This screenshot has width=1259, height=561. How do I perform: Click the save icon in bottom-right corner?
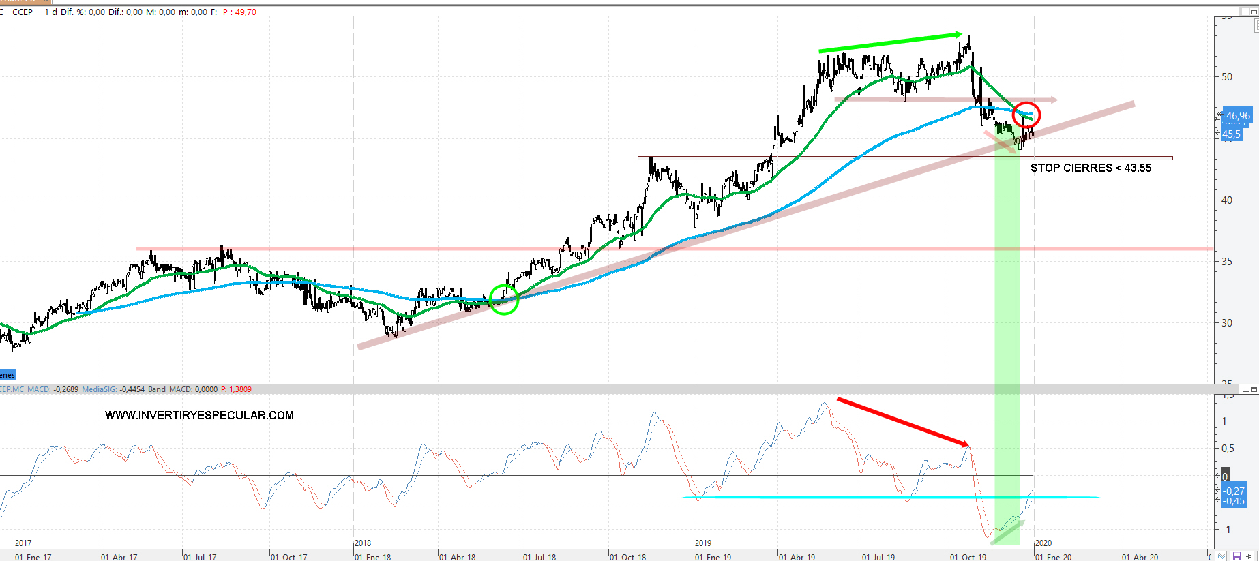1236,556
